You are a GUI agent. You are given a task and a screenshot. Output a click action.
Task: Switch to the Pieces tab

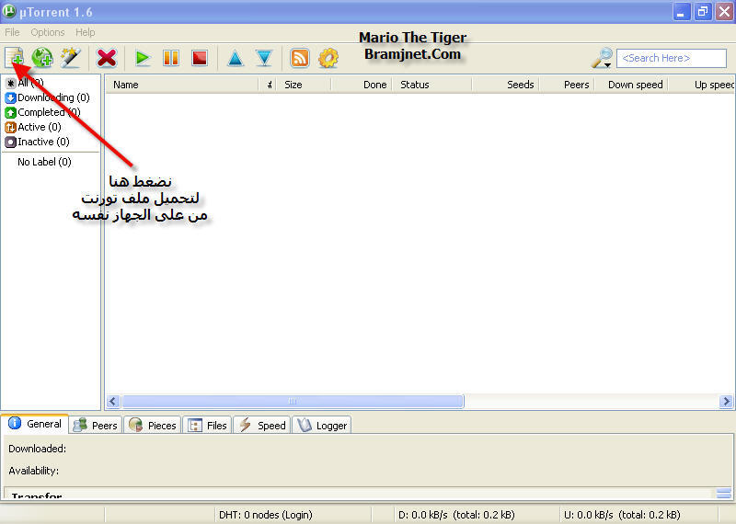(x=153, y=426)
